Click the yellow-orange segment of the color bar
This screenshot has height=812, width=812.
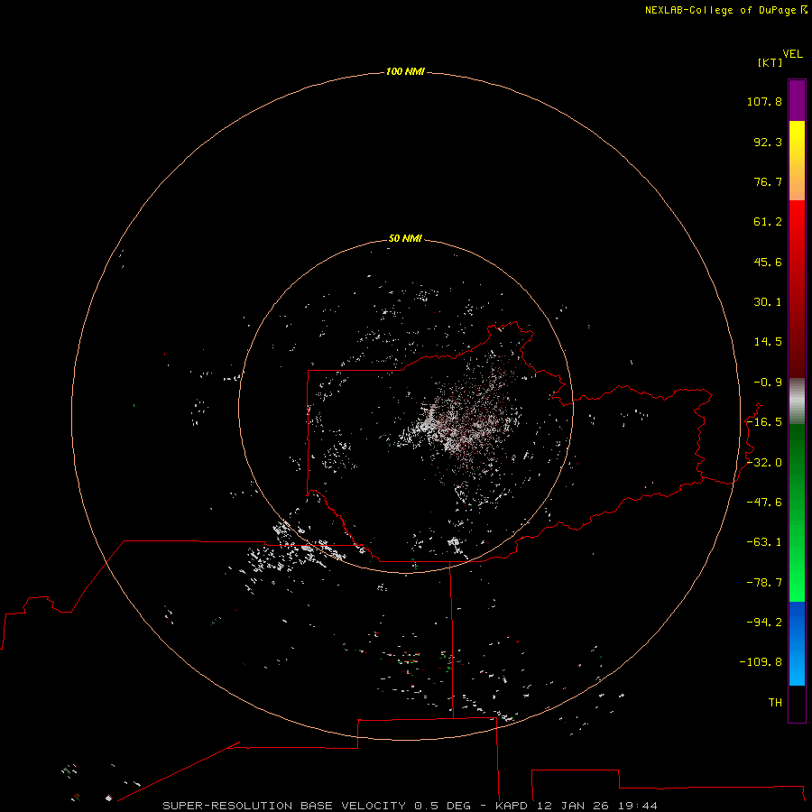797,161
